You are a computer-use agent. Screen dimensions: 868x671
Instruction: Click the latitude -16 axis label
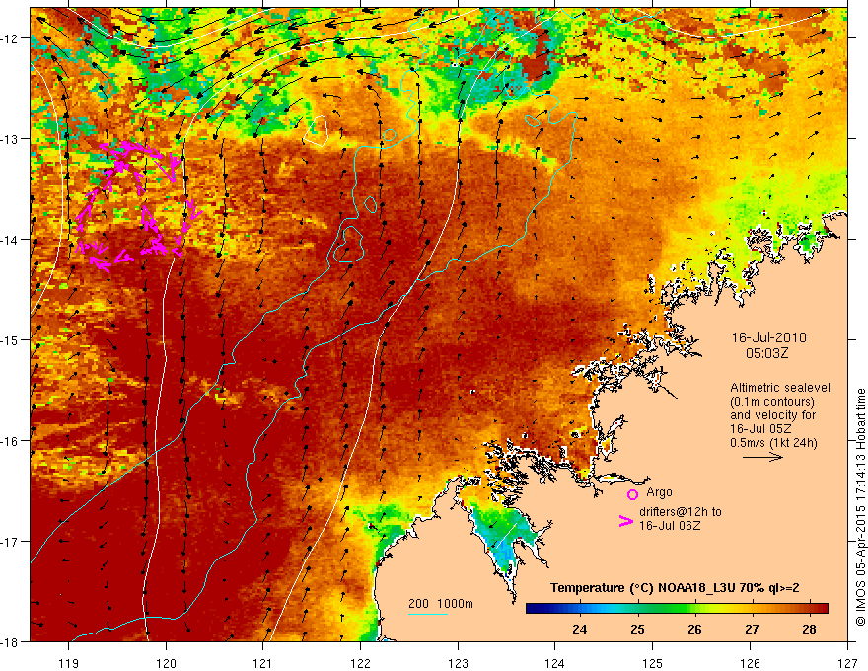click(x=10, y=441)
